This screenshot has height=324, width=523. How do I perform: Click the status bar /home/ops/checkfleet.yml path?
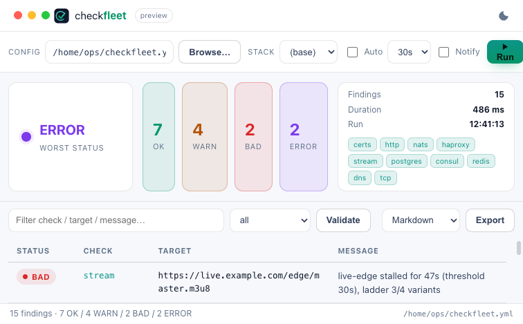458,314
